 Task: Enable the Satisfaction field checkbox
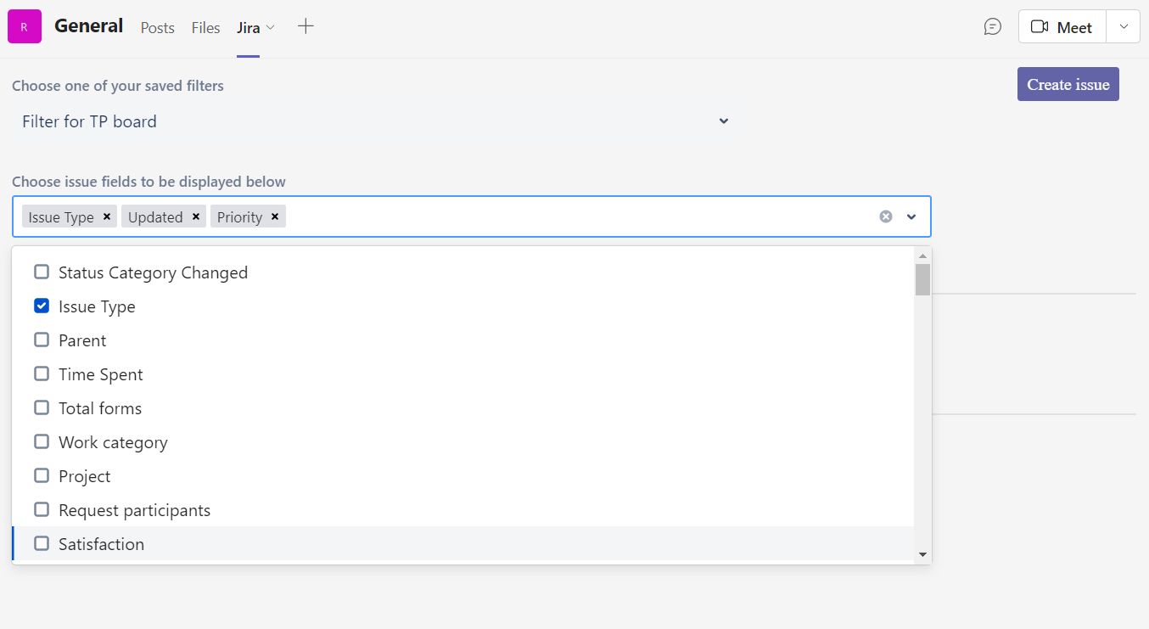(x=41, y=543)
